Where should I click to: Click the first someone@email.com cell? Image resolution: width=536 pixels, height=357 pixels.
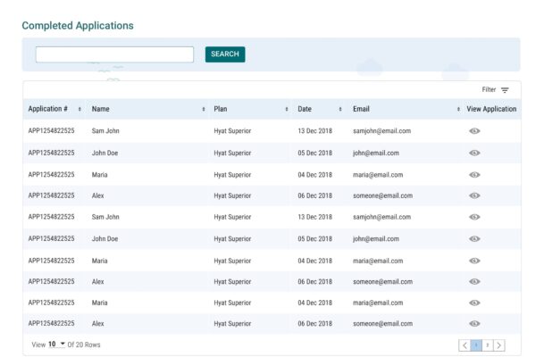click(x=383, y=195)
